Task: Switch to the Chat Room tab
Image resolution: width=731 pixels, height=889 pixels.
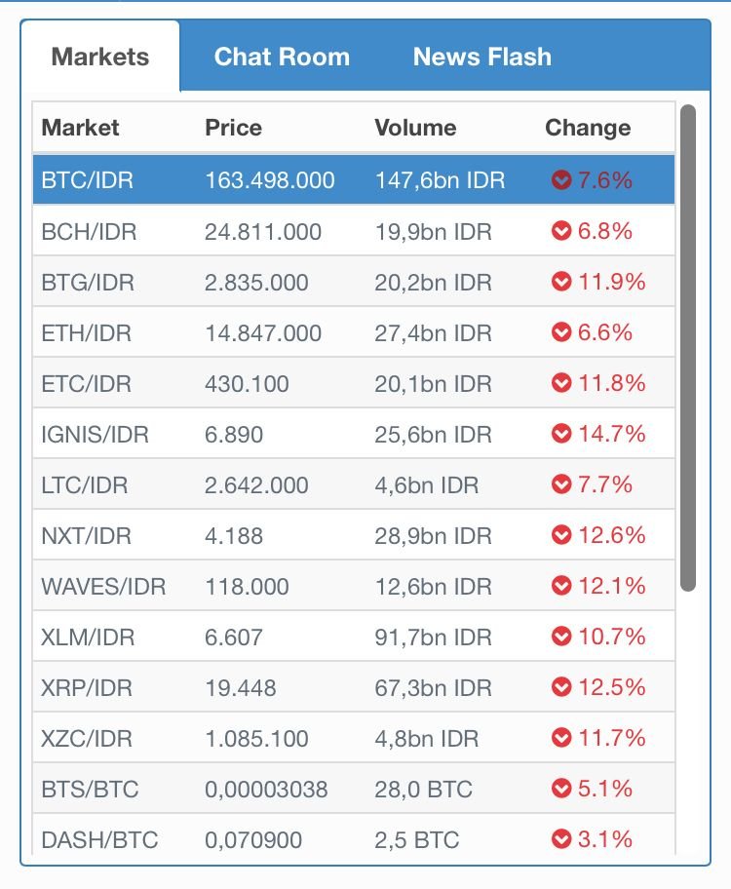Action: pyautogui.click(x=282, y=57)
